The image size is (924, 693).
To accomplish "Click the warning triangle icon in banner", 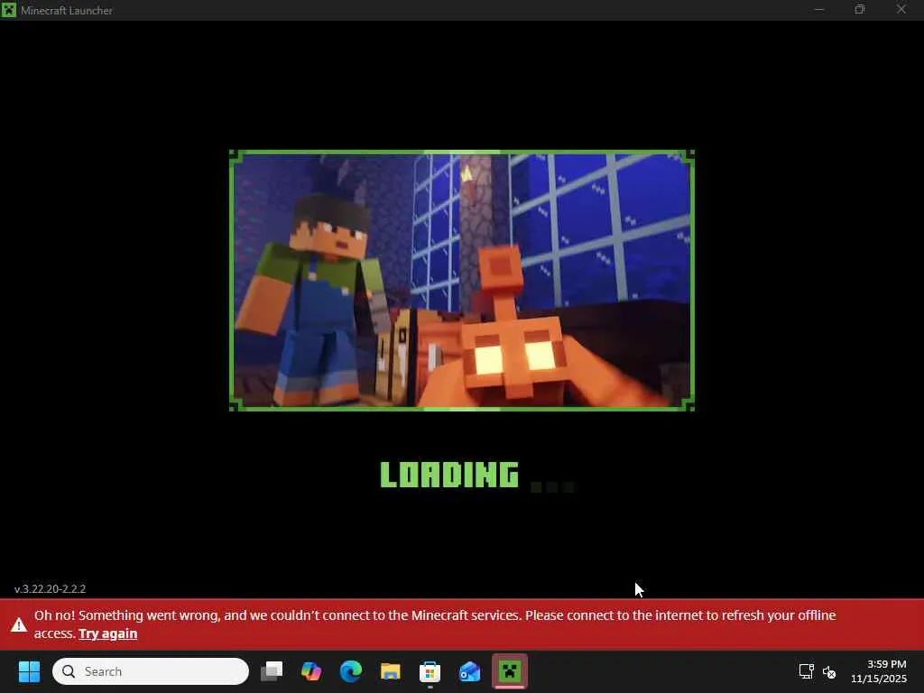I will tap(19, 624).
